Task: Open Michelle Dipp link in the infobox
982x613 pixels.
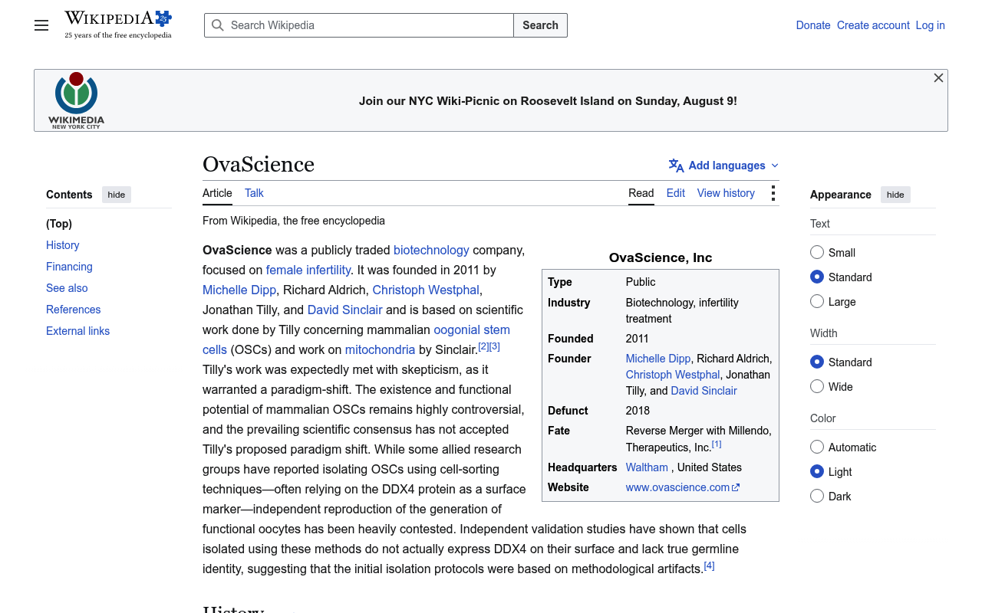Action: click(658, 359)
